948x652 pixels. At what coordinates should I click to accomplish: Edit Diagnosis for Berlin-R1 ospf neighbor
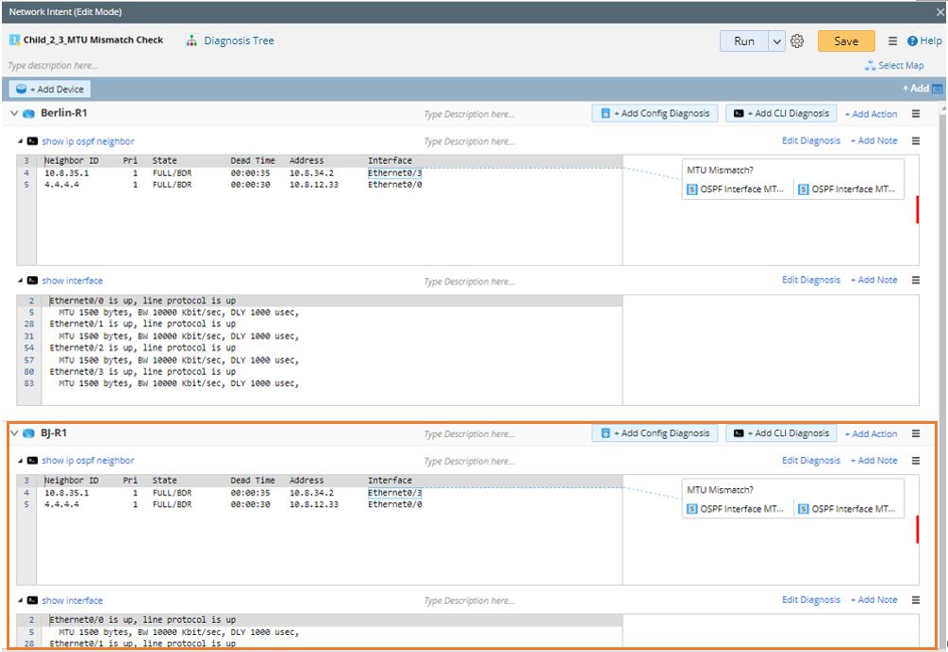[811, 140]
